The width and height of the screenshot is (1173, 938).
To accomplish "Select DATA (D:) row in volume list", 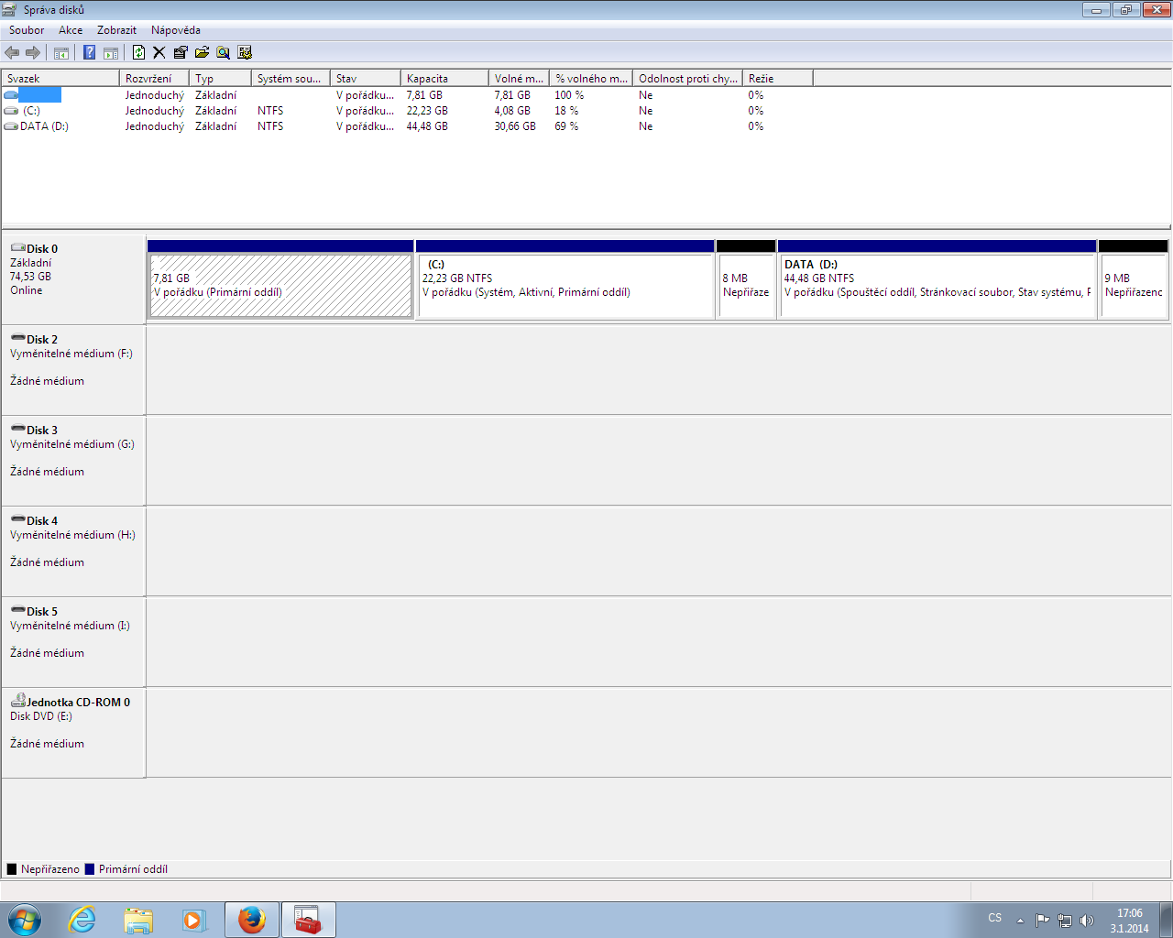I will 44,126.
